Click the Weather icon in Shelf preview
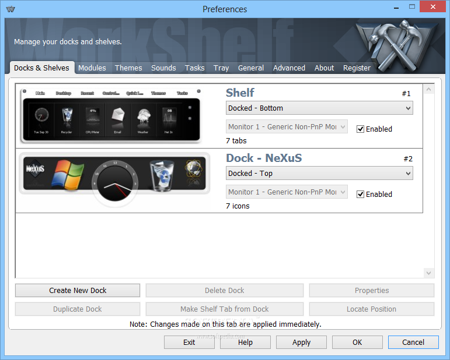 pyautogui.click(x=143, y=117)
